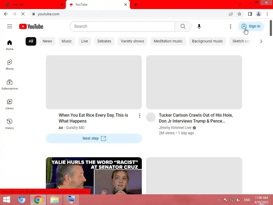273x205 pixels.
Task: Click the Sign in button
Action: 251,26
